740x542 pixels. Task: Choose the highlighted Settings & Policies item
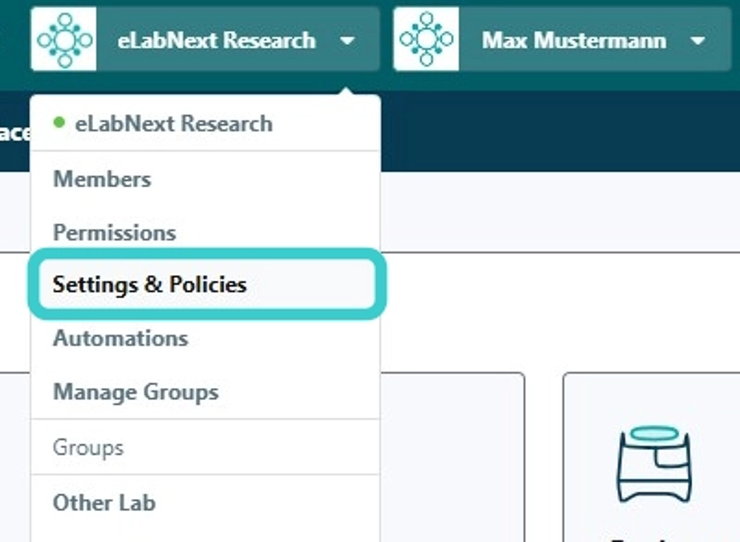(149, 284)
